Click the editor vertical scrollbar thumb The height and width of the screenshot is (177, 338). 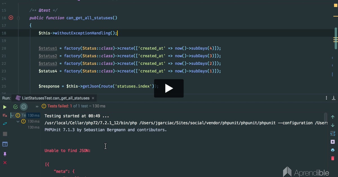tap(336, 38)
